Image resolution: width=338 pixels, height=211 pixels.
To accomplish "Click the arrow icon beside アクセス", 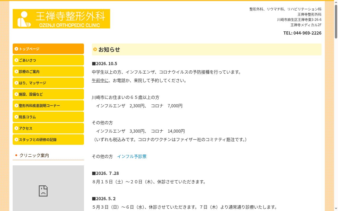I will 16,128.
